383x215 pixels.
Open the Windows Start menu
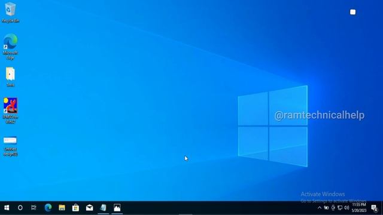click(7, 208)
